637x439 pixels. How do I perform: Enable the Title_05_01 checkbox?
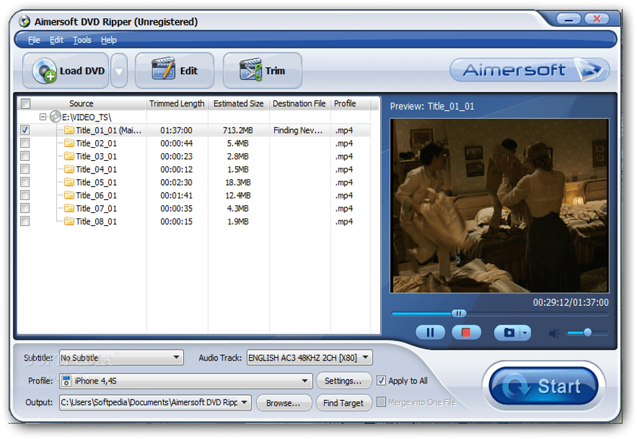click(25, 182)
